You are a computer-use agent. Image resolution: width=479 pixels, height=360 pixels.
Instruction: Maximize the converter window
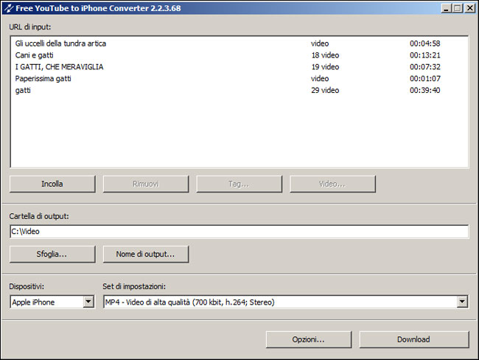point(458,8)
